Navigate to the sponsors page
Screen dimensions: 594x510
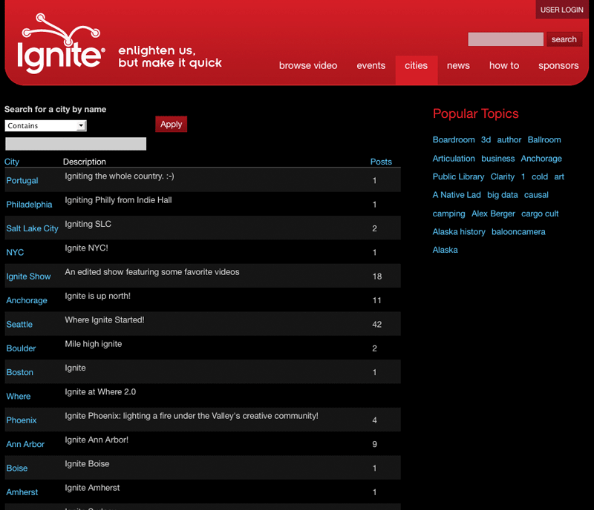click(558, 66)
